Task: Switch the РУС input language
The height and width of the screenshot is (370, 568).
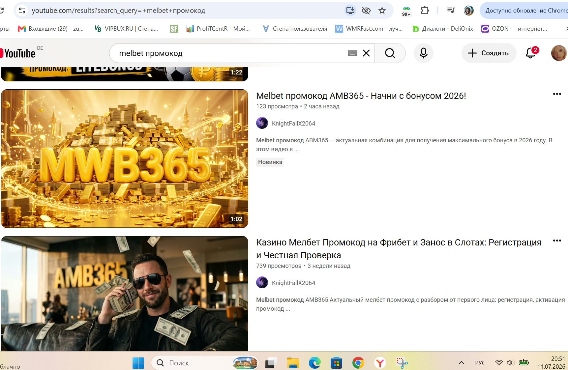Action: click(x=480, y=363)
